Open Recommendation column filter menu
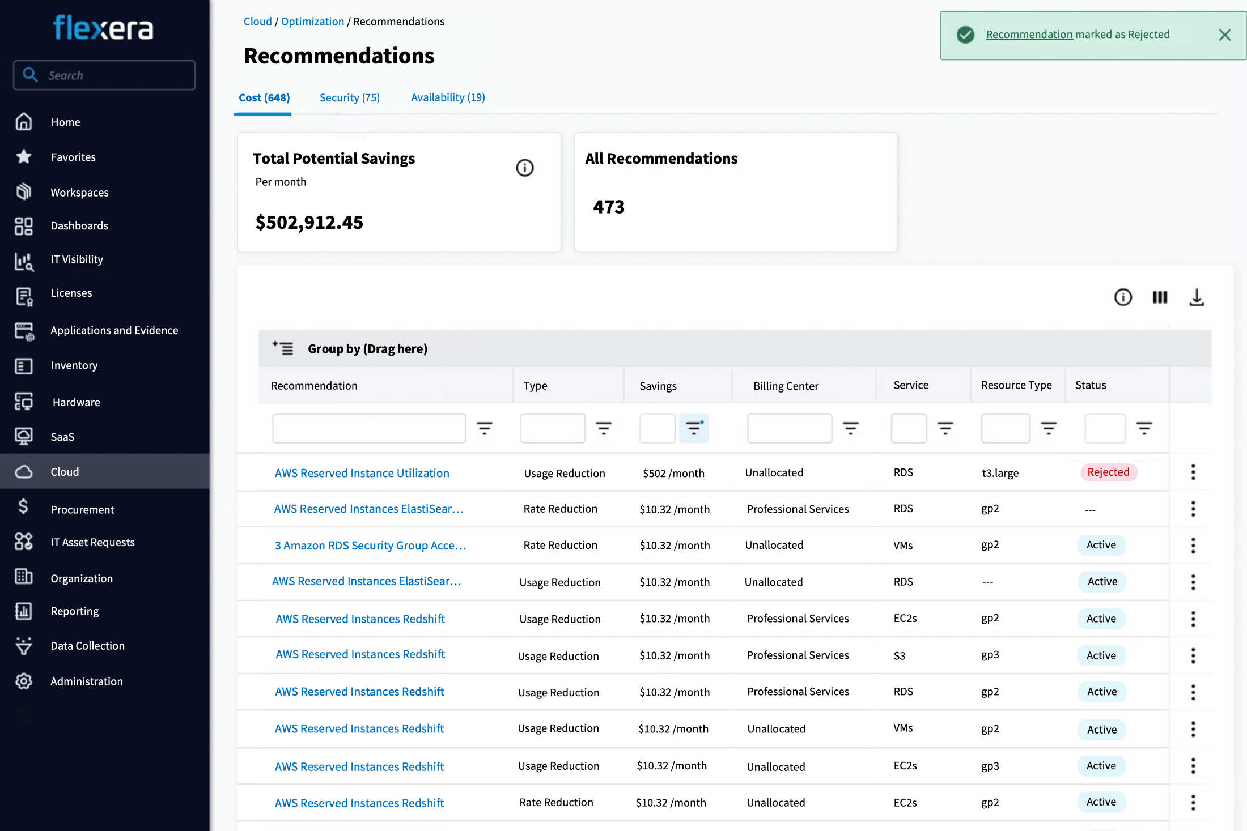This screenshot has height=831, width=1247. (485, 428)
